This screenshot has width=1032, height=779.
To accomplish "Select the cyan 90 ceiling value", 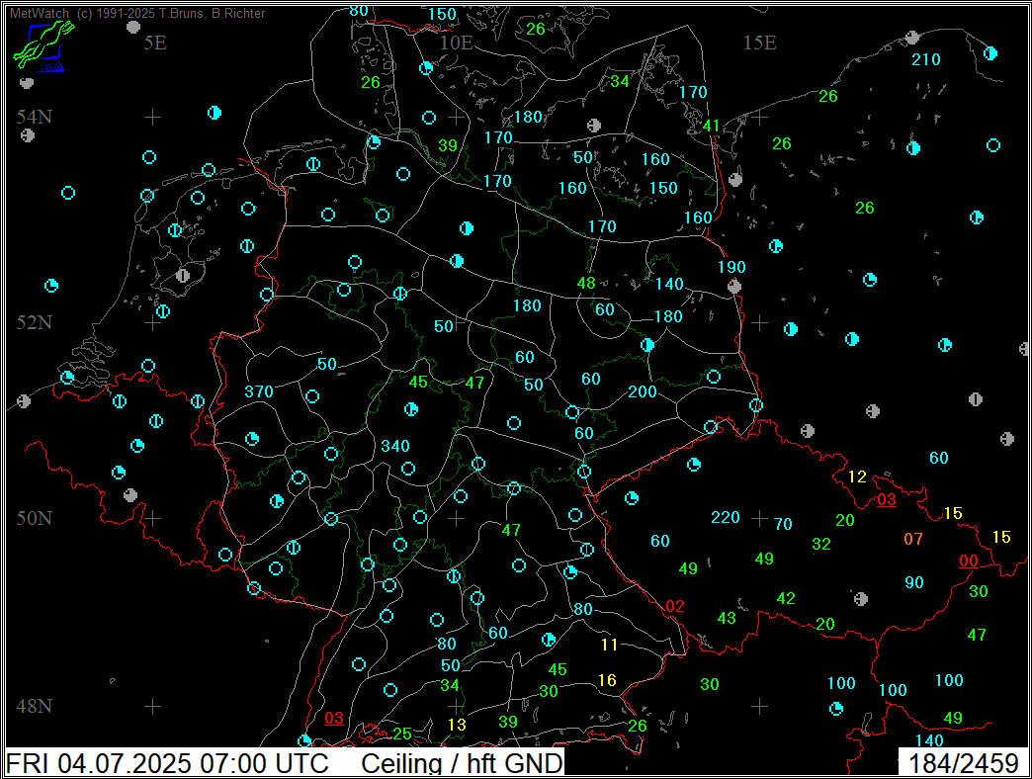I will coord(914,583).
